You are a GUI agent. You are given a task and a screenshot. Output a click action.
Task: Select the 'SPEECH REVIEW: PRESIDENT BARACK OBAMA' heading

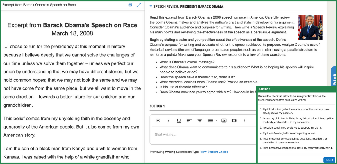(188, 6)
